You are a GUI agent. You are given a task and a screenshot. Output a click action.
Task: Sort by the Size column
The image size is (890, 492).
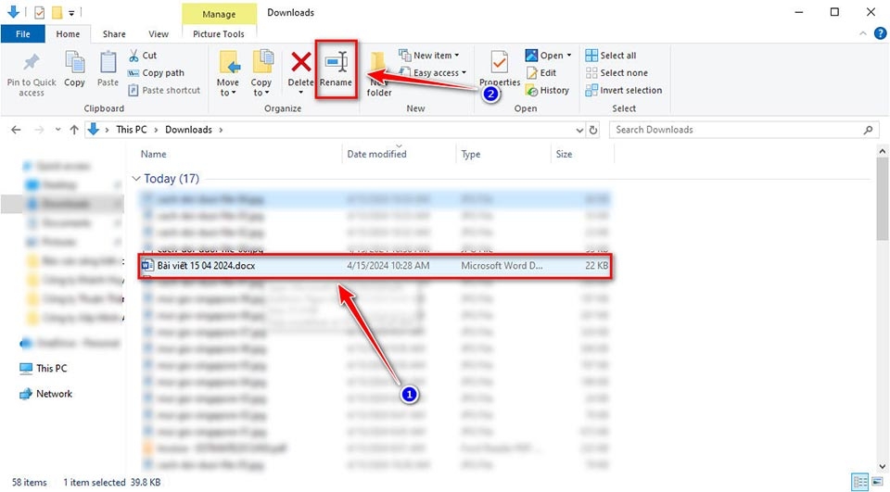pos(565,154)
